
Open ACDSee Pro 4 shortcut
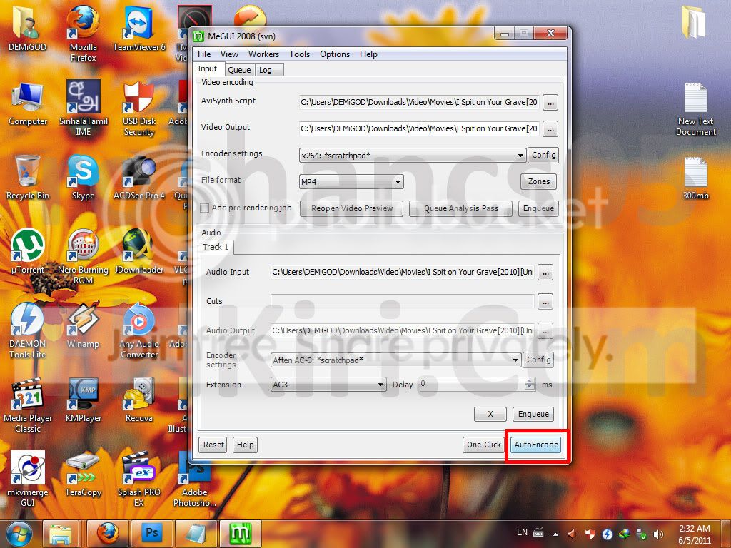pos(139,178)
